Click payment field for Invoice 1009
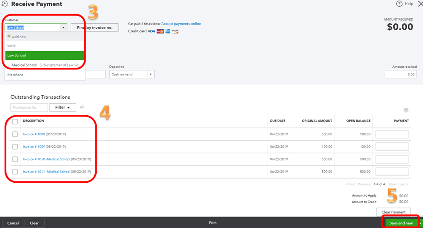 tap(392, 147)
